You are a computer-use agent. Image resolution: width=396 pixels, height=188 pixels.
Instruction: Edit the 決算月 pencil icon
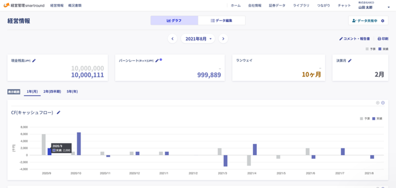coord(350,60)
